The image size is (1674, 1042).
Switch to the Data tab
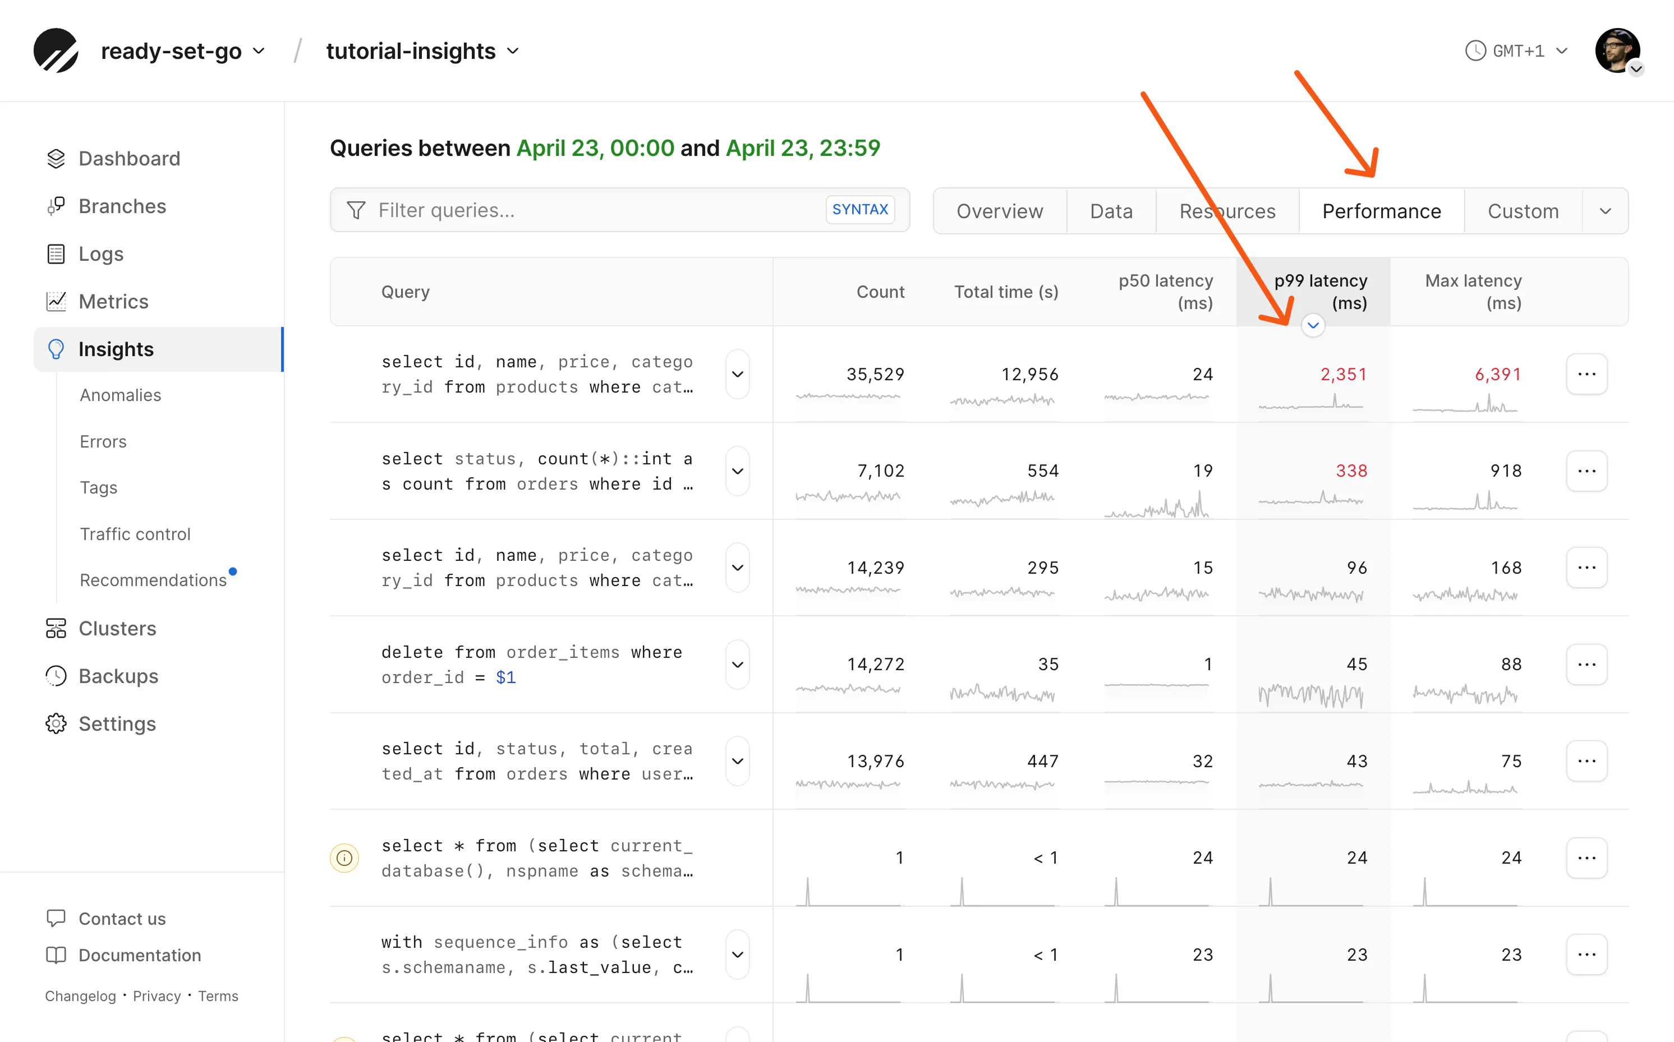pos(1111,211)
